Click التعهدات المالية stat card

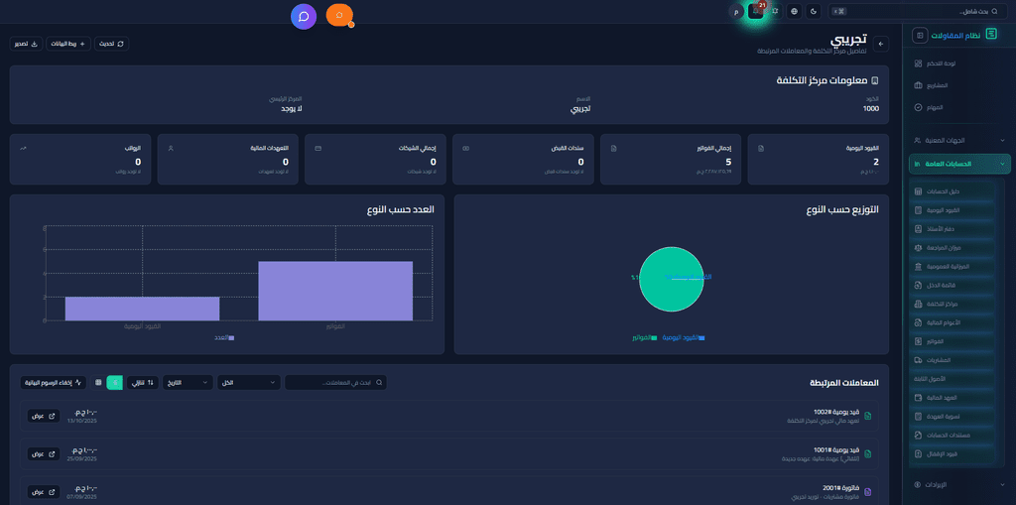227,160
